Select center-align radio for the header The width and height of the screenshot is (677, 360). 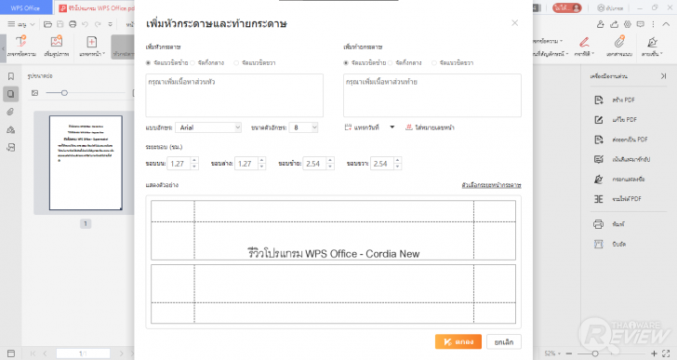click(192, 63)
